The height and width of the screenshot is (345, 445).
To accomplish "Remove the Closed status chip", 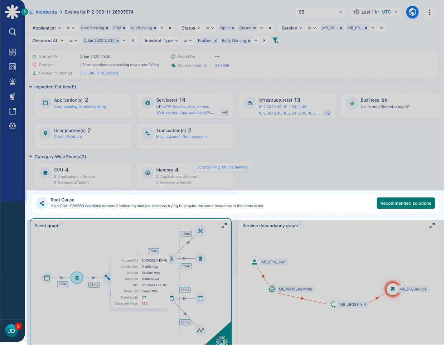I will tap(255, 28).
